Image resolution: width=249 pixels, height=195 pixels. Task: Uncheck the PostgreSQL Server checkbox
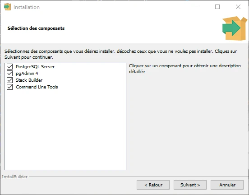[x=9, y=67]
